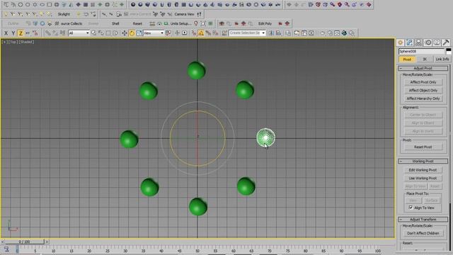This screenshot has width=453, height=255.
Task: Click the Edit Poly toolbar button
Action: point(265,23)
